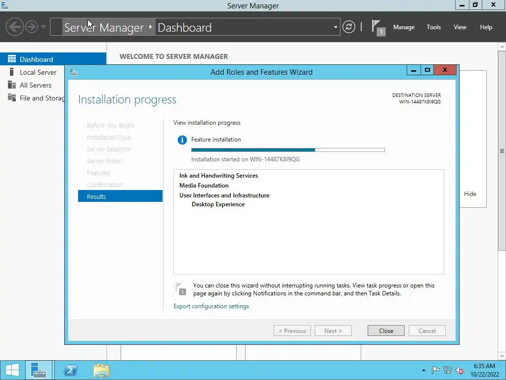Refresh the Server Manager dashboard
The image size is (506, 380).
click(x=348, y=27)
